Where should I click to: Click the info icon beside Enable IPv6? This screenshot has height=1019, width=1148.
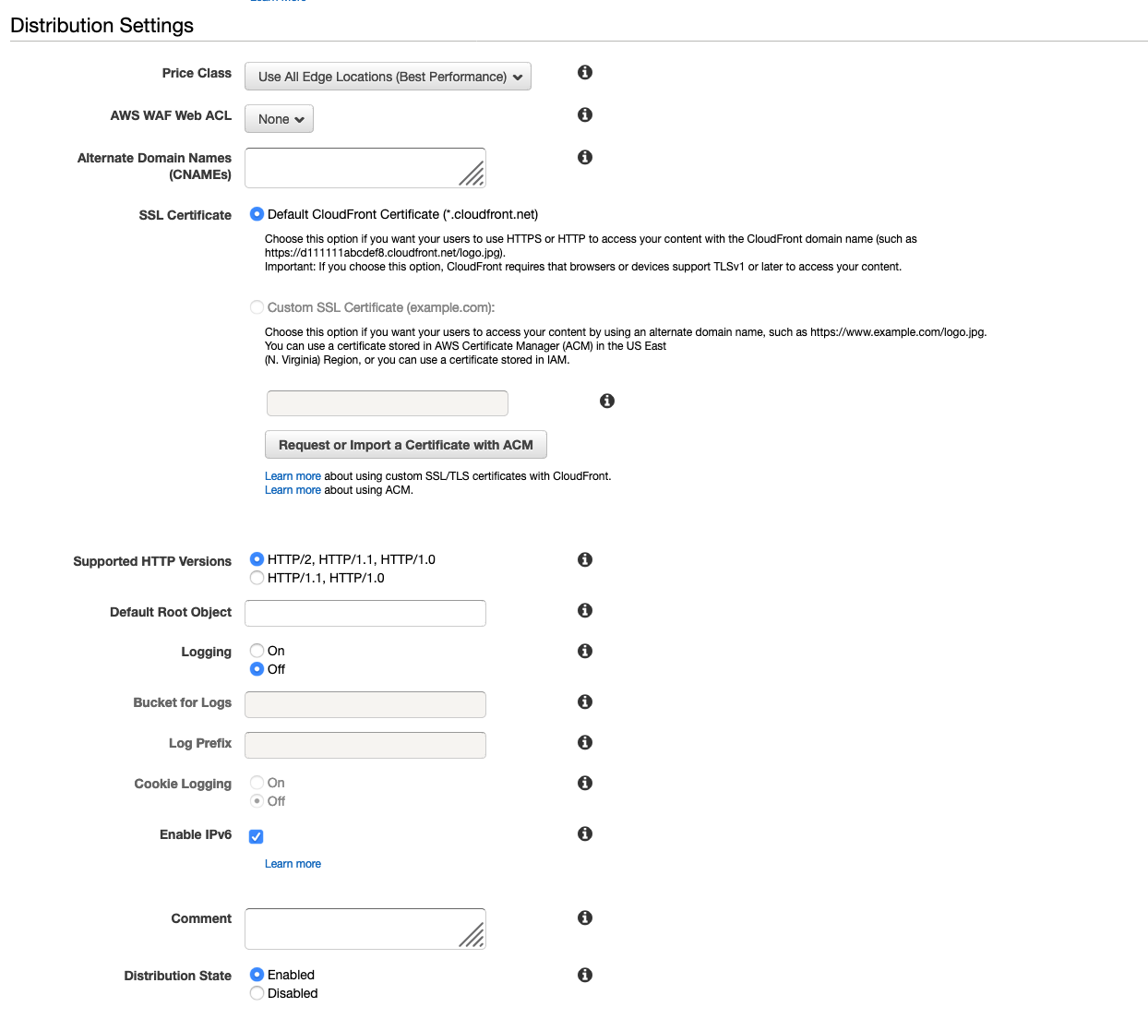(585, 834)
